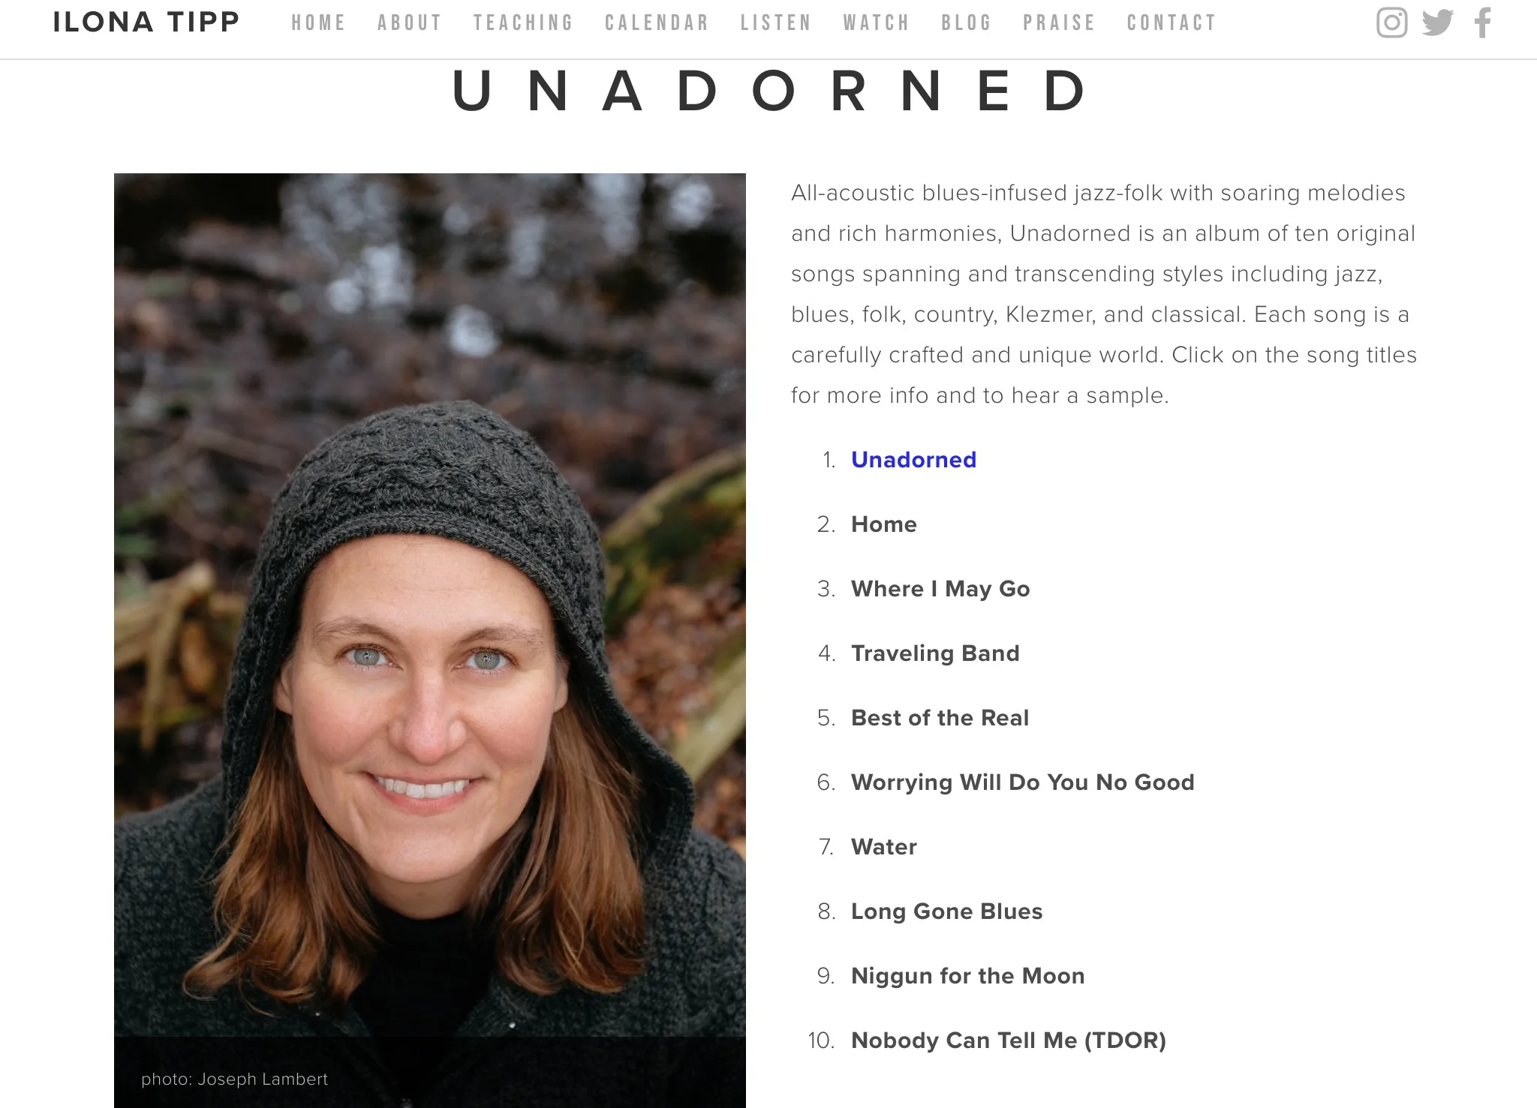The image size is (1537, 1108).
Task: Go to the Home menu item
Action: [319, 23]
